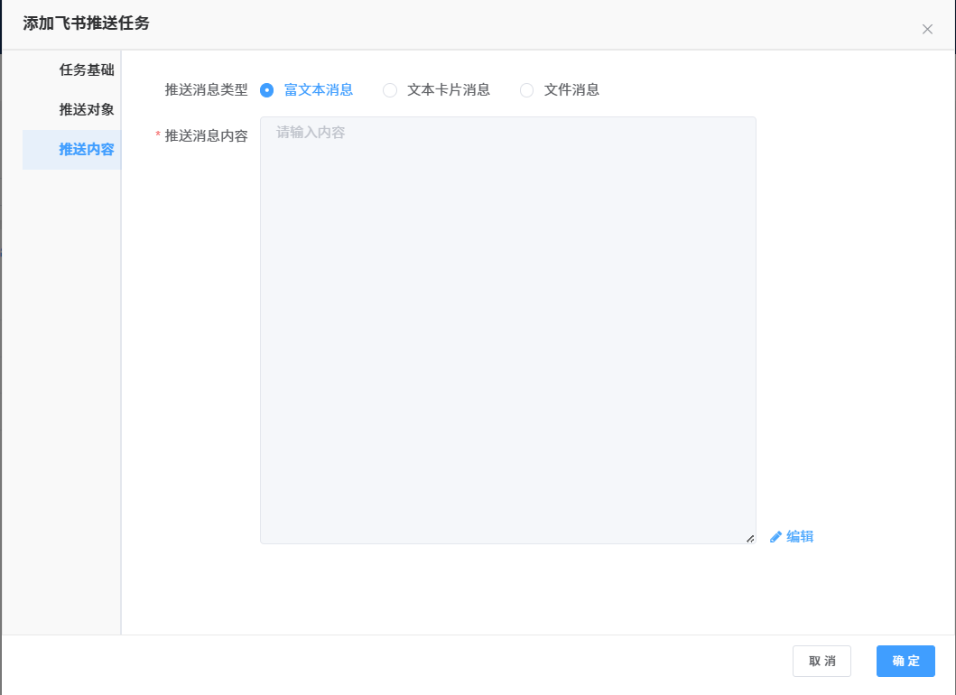This screenshot has width=956, height=695.
Task: Confirm the task with the 确定 button
Action: coord(905,661)
